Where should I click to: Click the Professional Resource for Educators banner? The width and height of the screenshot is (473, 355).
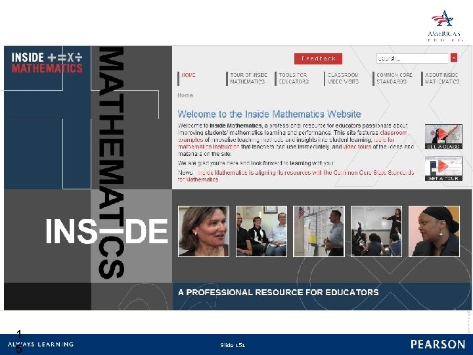pyautogui.click(x=278, y=292)
